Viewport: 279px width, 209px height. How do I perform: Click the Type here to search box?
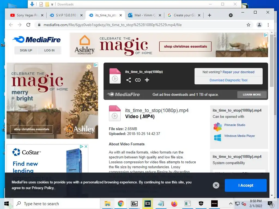(x=57, y=204)
